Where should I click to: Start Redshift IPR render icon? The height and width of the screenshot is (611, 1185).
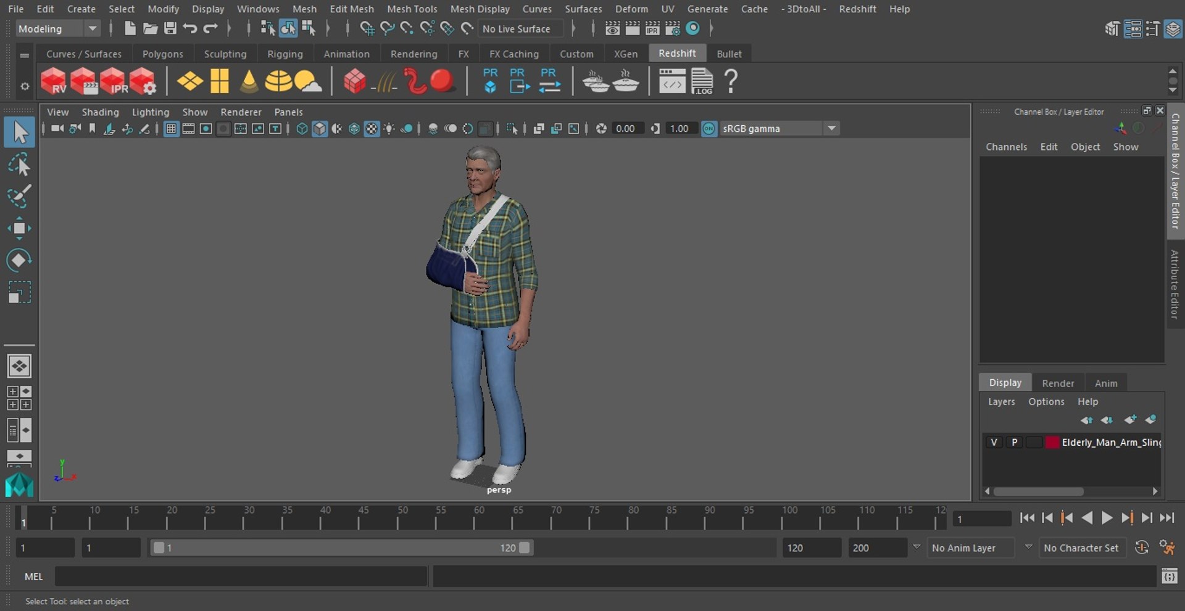(x=113, y=81)
